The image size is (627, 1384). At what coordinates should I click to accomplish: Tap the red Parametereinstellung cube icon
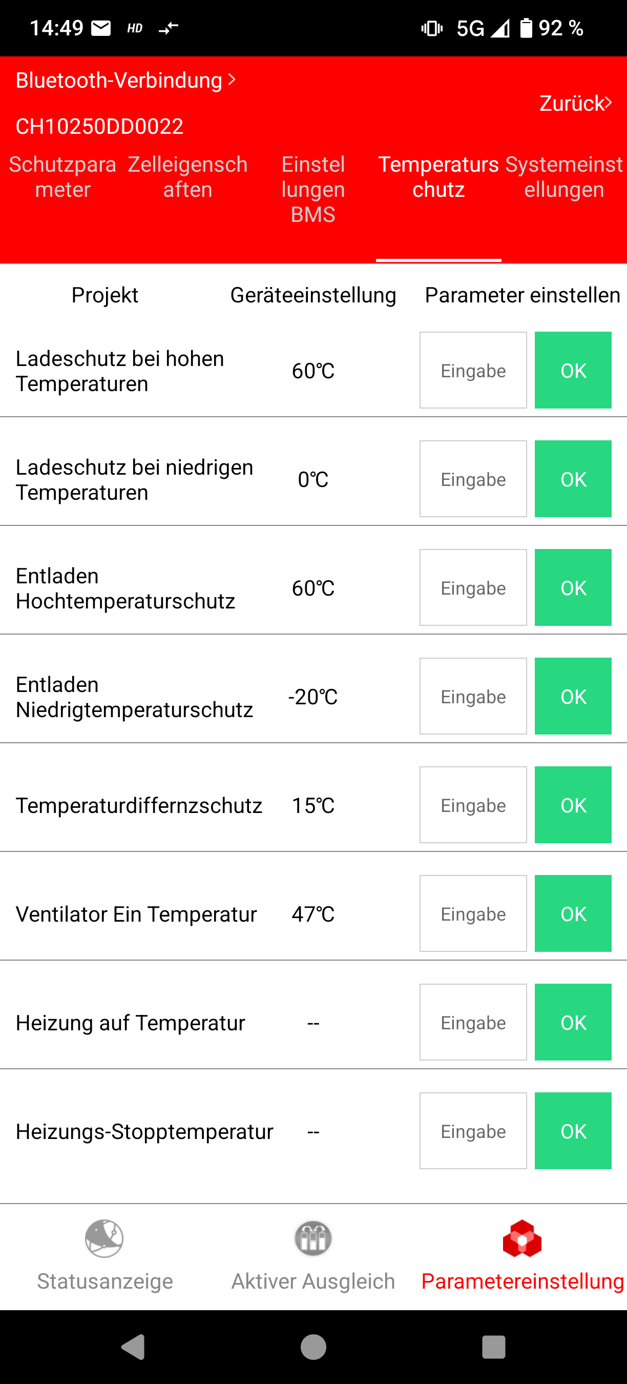click(x=522, y=1239)
